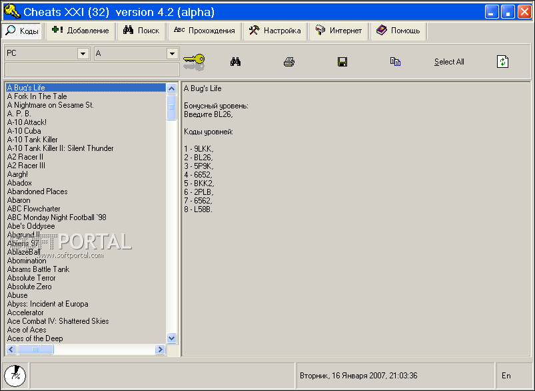Click level code line 8 - L58B
This screenshot has width=535, height=391.
pos(199,209)
